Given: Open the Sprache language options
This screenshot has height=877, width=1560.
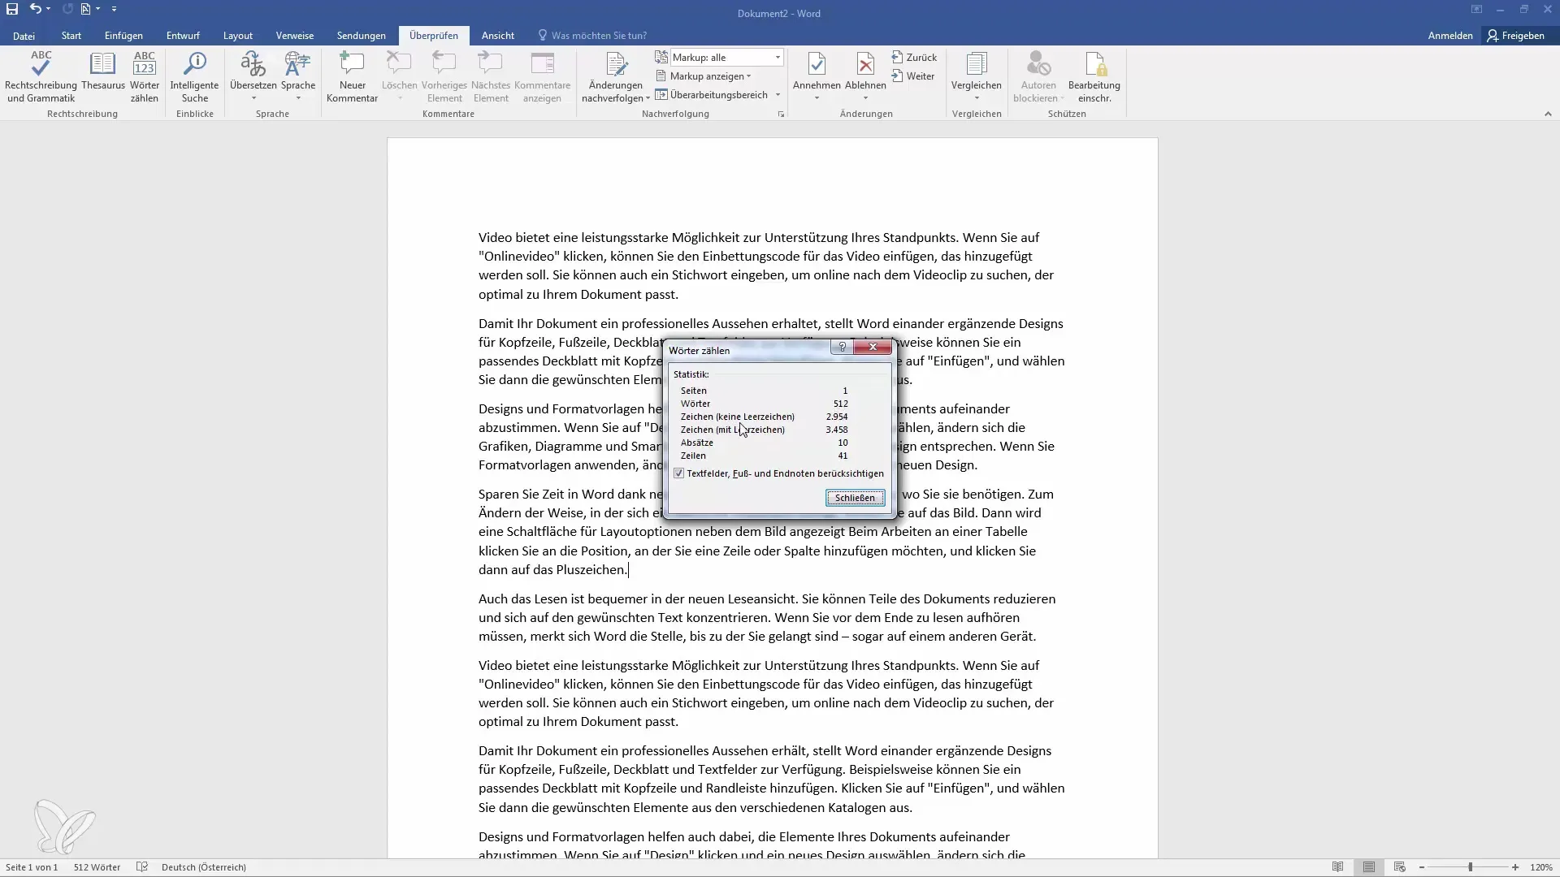Looking at the screenshot, I should (x=298, y=77).
